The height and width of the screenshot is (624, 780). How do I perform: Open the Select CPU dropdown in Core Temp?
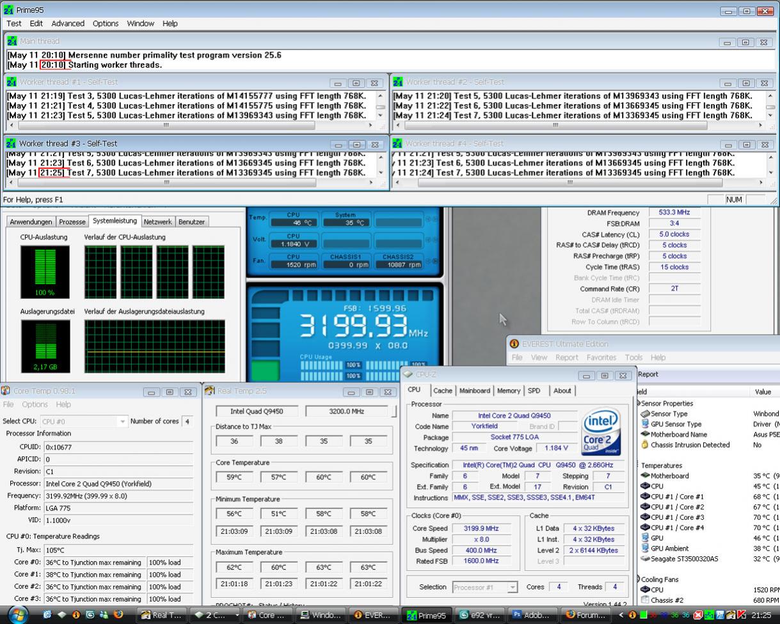coord(122,421)
